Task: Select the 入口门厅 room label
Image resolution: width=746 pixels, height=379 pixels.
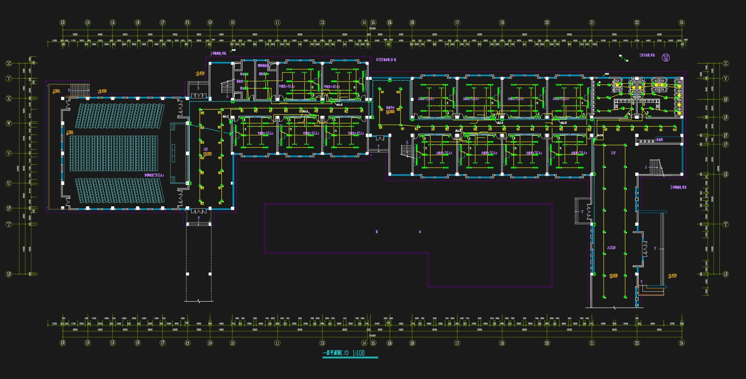Action: [611, 248]
